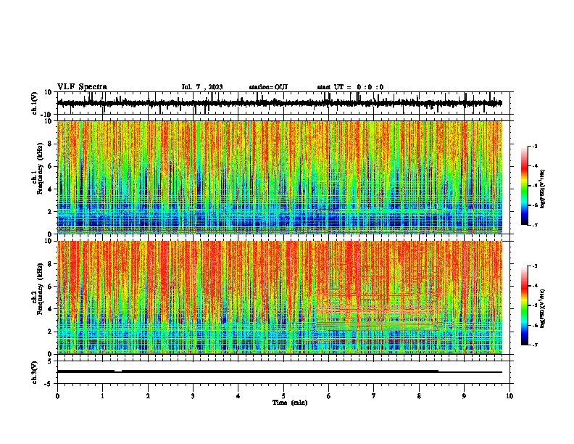Click the "start UT = 0:0:0" text
Screen dimensions: 574x444
coord(350,87)
